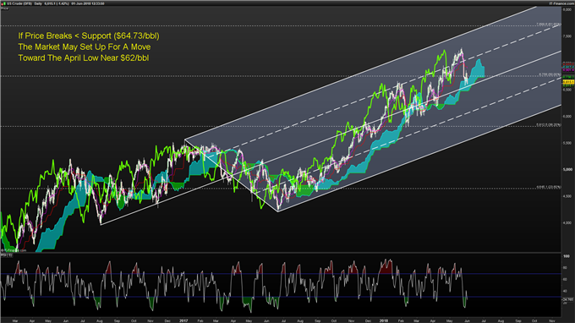Screen dimensions: 575x323
Task: Click the Nov label at time axis end
Action: pyautogui.click(x=552, y=320)
